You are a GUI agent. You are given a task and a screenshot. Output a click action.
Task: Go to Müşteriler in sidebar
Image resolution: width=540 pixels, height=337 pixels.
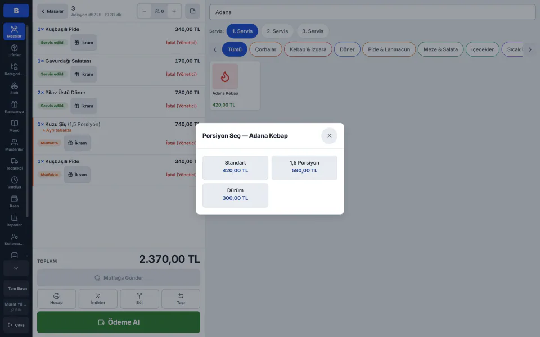click(14, 145)
